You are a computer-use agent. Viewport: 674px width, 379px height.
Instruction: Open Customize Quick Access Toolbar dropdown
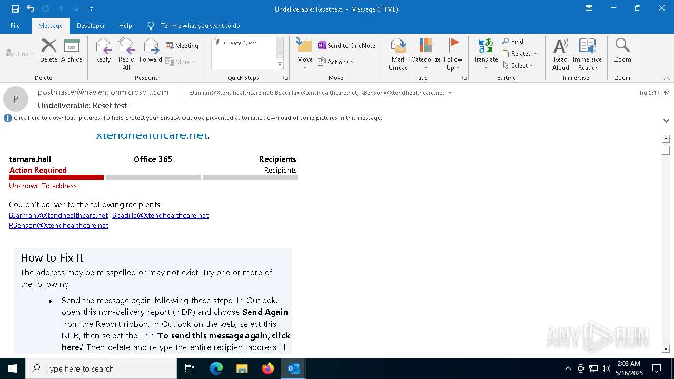(92, 9)
